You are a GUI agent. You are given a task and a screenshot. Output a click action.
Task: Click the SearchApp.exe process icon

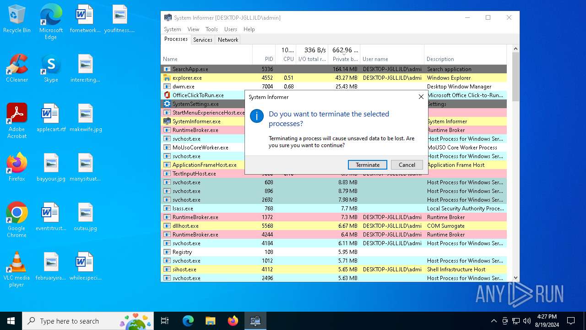167,69
